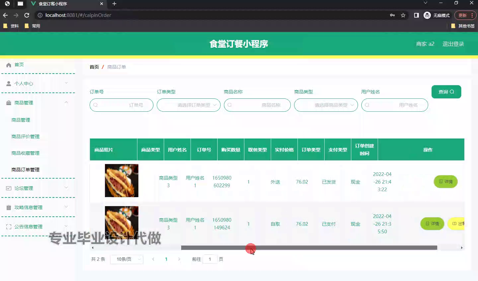Expand the 个人中心 menu chevron

[x=66, y=83]
